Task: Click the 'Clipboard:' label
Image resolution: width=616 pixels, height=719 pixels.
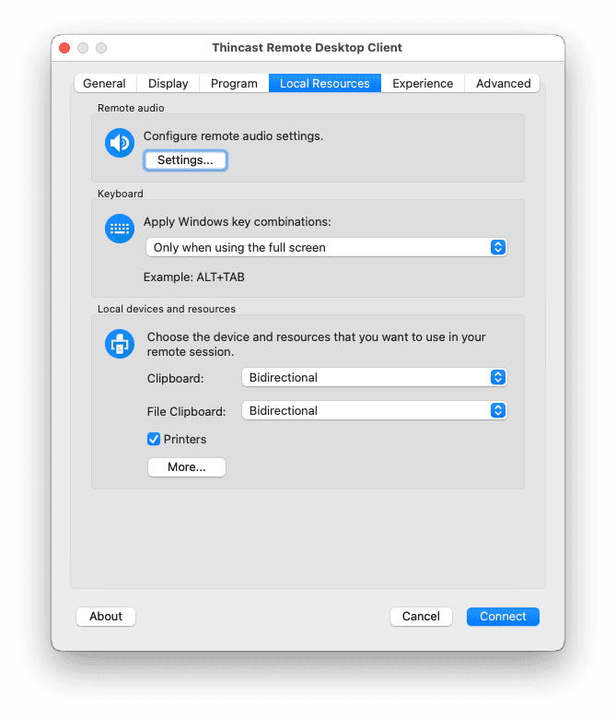Action: [176, 378]
